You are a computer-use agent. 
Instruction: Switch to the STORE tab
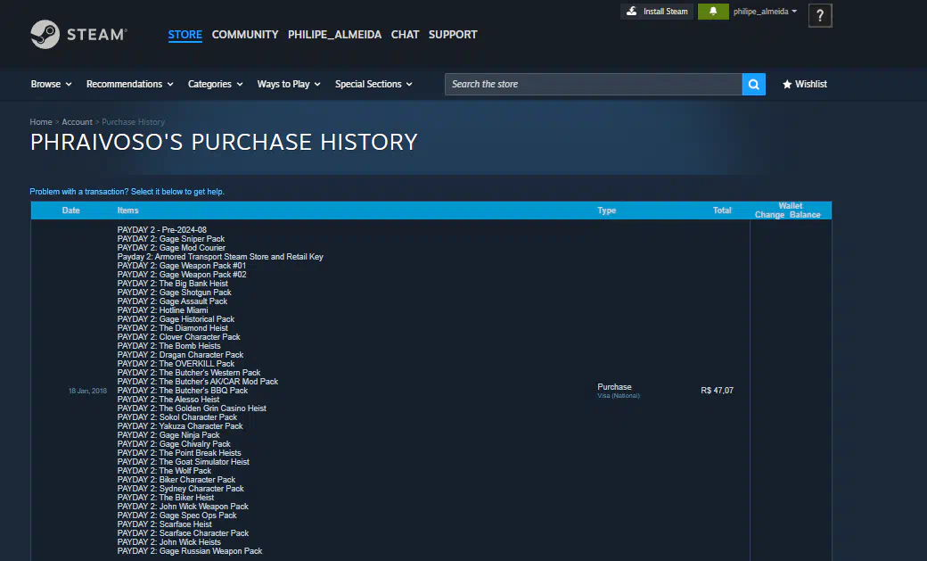tap(185, 35)
